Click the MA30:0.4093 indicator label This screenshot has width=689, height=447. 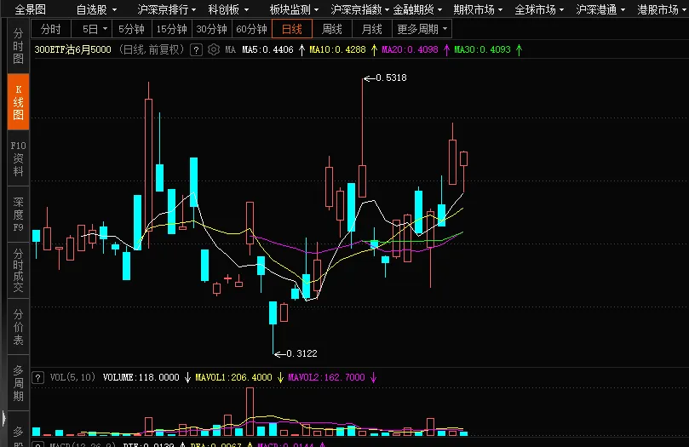click(x=483, y=49)
